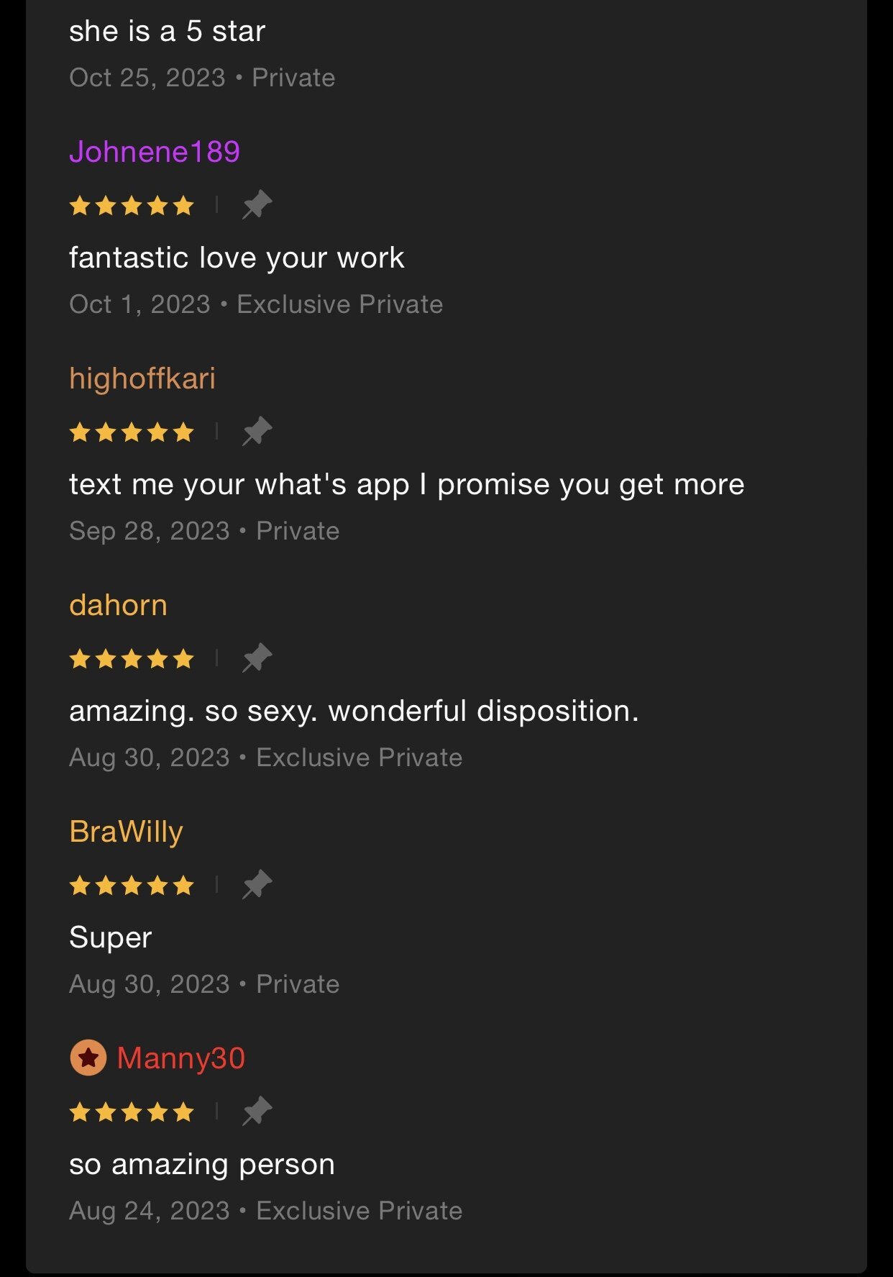Screen dimensions: 893x1277
Task: Pin the highoffkari review
Action: point(257,432)
